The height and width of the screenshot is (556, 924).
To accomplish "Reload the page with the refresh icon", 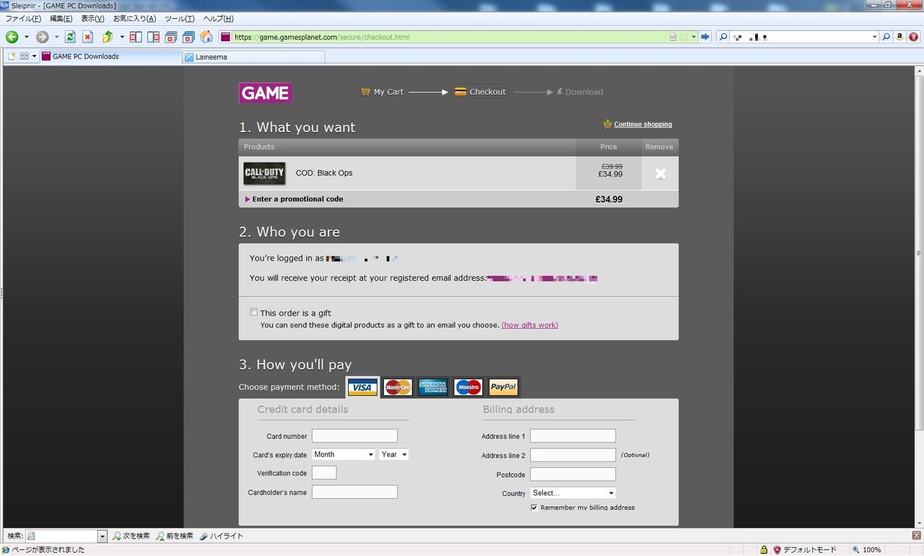I will coord(70,37).
